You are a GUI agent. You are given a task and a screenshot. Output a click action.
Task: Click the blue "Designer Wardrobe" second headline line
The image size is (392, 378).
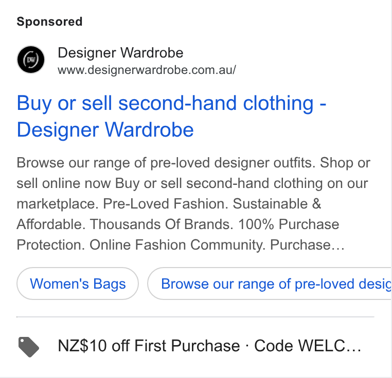105,130
